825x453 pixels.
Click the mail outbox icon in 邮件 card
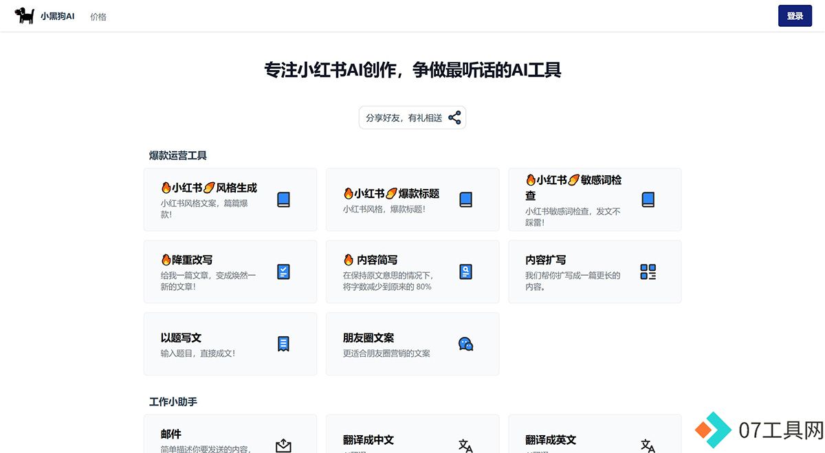[283, 445]
